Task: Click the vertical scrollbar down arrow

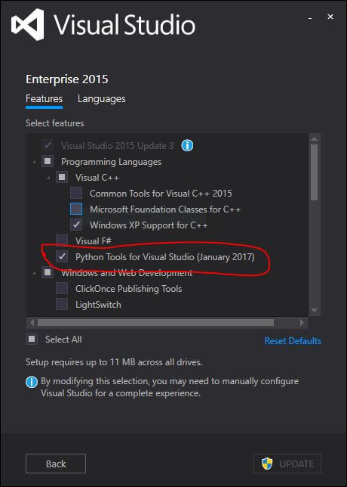Action: point(314,310)
